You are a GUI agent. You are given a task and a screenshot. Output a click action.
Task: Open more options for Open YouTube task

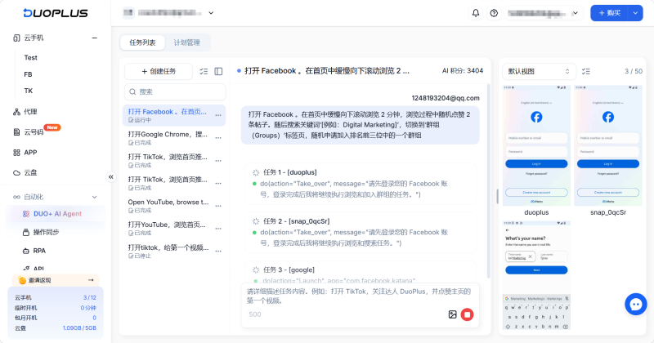(x=218, y=206)
